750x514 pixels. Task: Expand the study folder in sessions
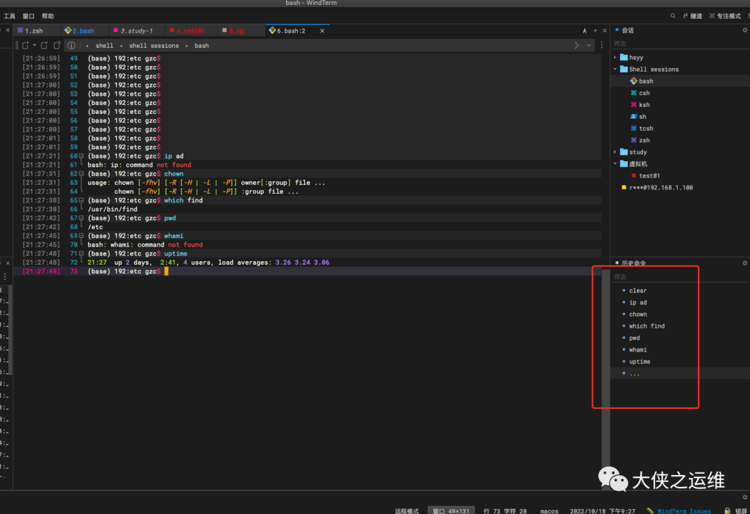coord(615,152)
